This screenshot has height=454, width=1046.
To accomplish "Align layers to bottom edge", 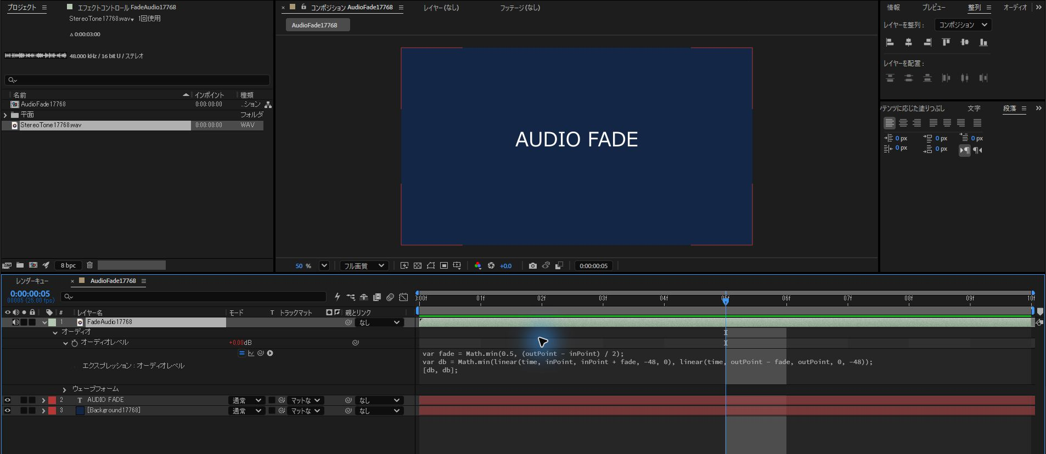I will click(x=983, y=42).
